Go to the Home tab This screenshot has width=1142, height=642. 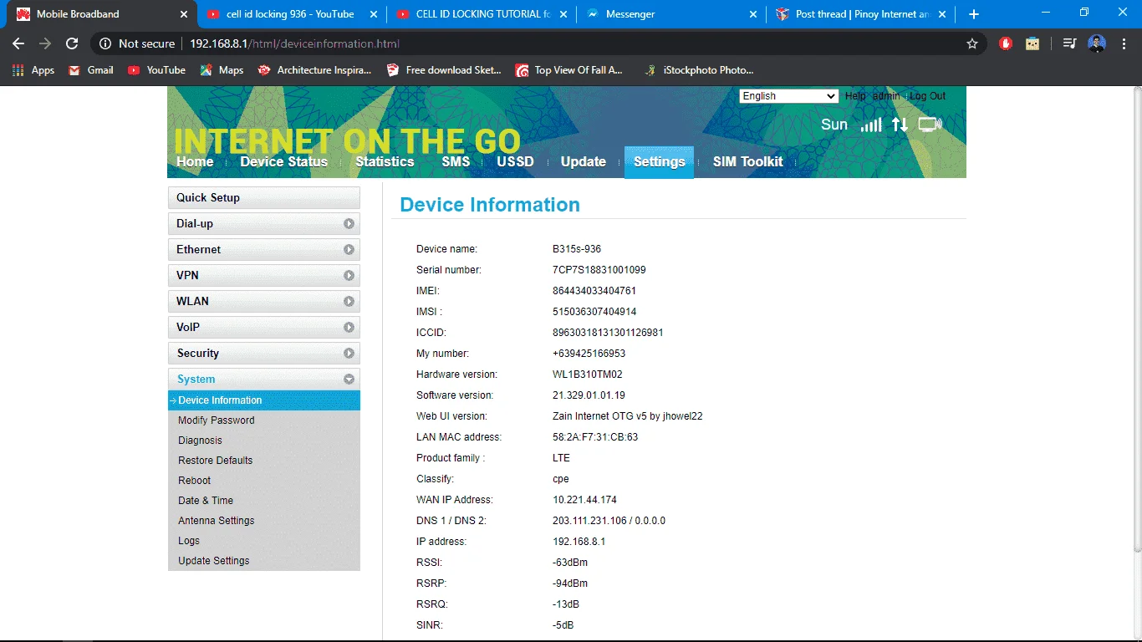[195, 162]
